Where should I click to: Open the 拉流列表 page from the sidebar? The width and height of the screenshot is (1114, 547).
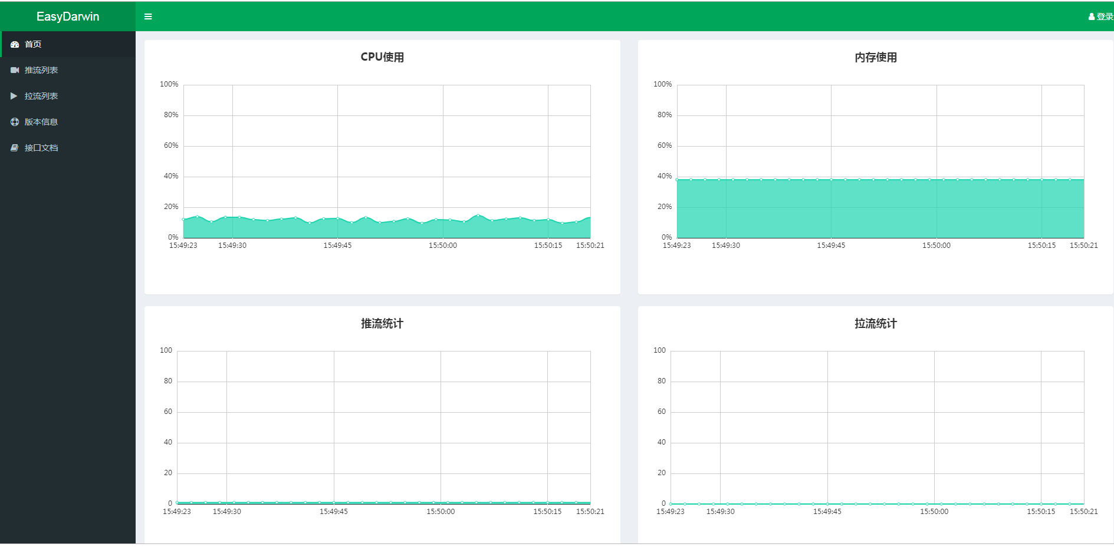tap(40, 96)
